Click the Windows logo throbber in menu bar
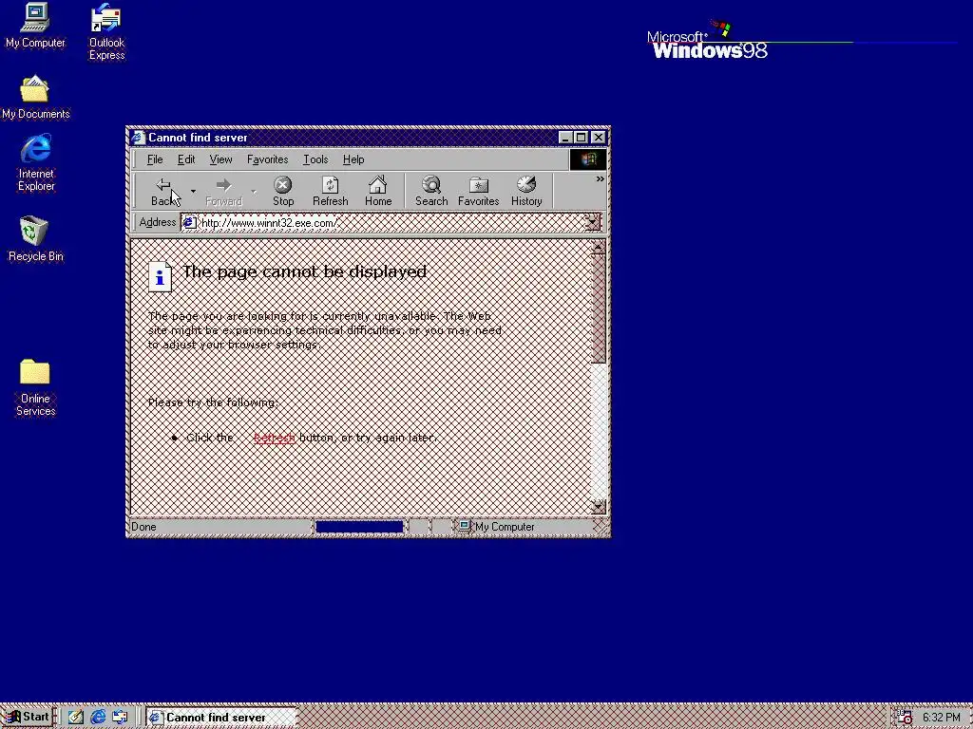The width and height of the screenshot is (973, 729). (x=587, y=159)
